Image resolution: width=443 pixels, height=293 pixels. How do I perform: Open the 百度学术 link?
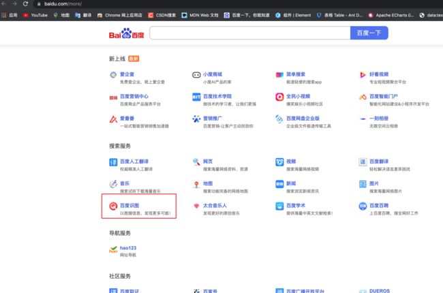[x=296, y=205]
